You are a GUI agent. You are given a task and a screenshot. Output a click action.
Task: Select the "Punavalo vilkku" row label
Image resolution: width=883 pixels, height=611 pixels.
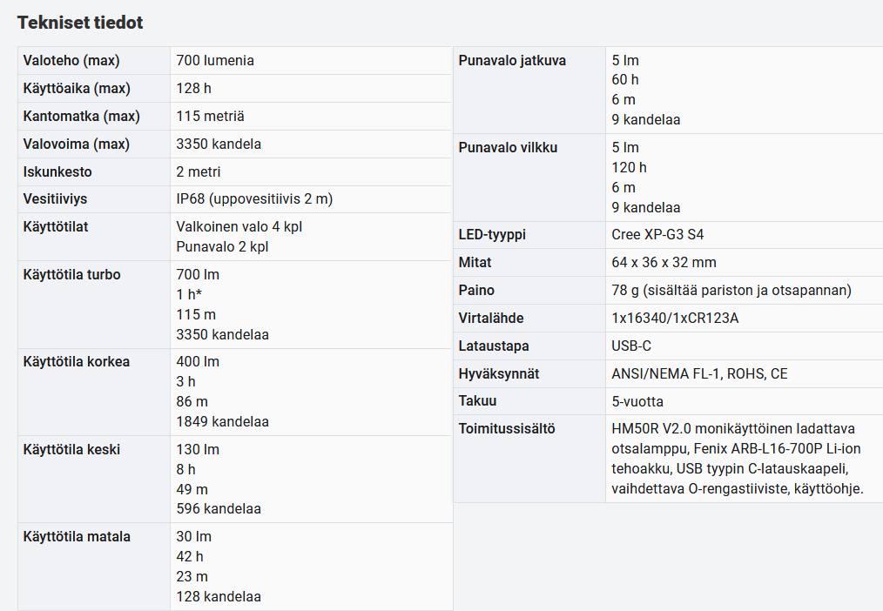508,148
